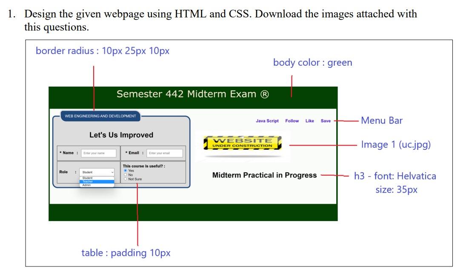The height and width of the screenshot is (275, 463).
Task: Click the WEB ENGINEERING AND DEVELOPMENT badge
Action: [x=100, y=116]
